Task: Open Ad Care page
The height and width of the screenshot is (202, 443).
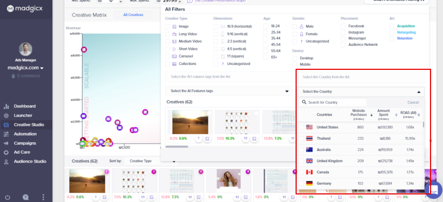Action: [x=22, y=152]
